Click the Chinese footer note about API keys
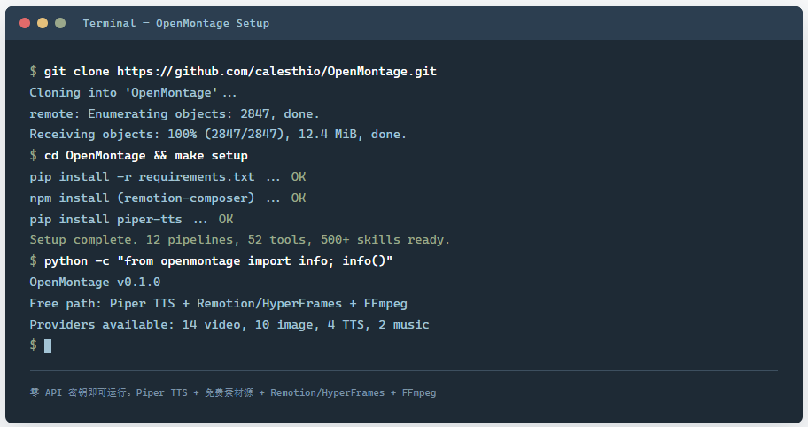 pyautogui.click(x=233, y=392)
